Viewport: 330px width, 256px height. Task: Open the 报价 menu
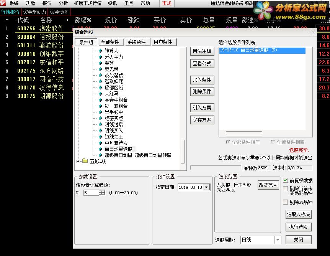(x=47, y=3)
